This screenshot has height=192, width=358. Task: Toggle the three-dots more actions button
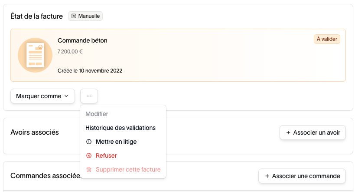tap(89, 96)
